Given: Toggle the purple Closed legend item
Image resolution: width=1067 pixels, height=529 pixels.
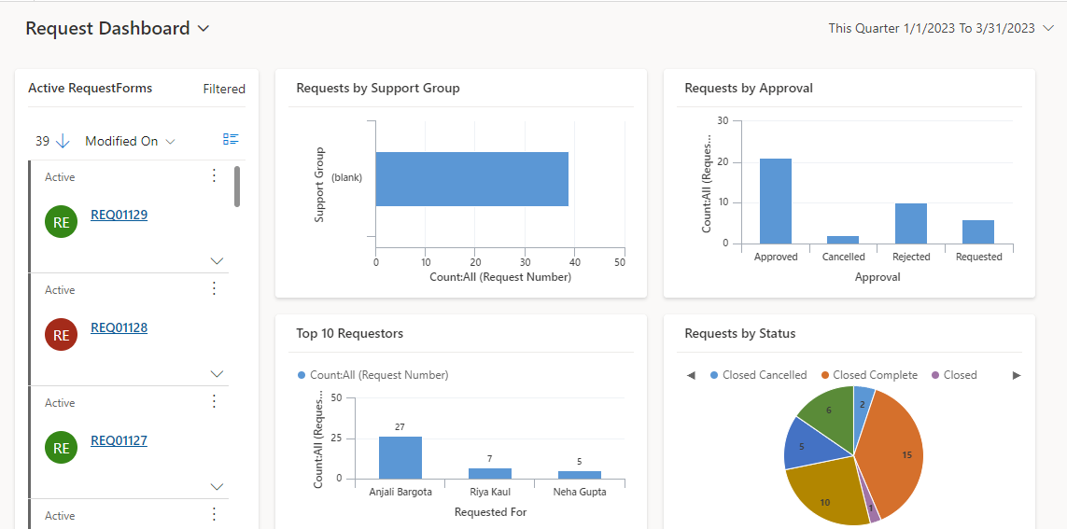Looking at the screenshot, I should coord(954,375).
